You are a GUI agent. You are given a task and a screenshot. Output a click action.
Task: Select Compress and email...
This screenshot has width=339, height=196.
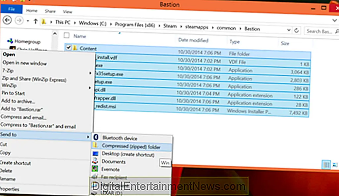point(24,117)
